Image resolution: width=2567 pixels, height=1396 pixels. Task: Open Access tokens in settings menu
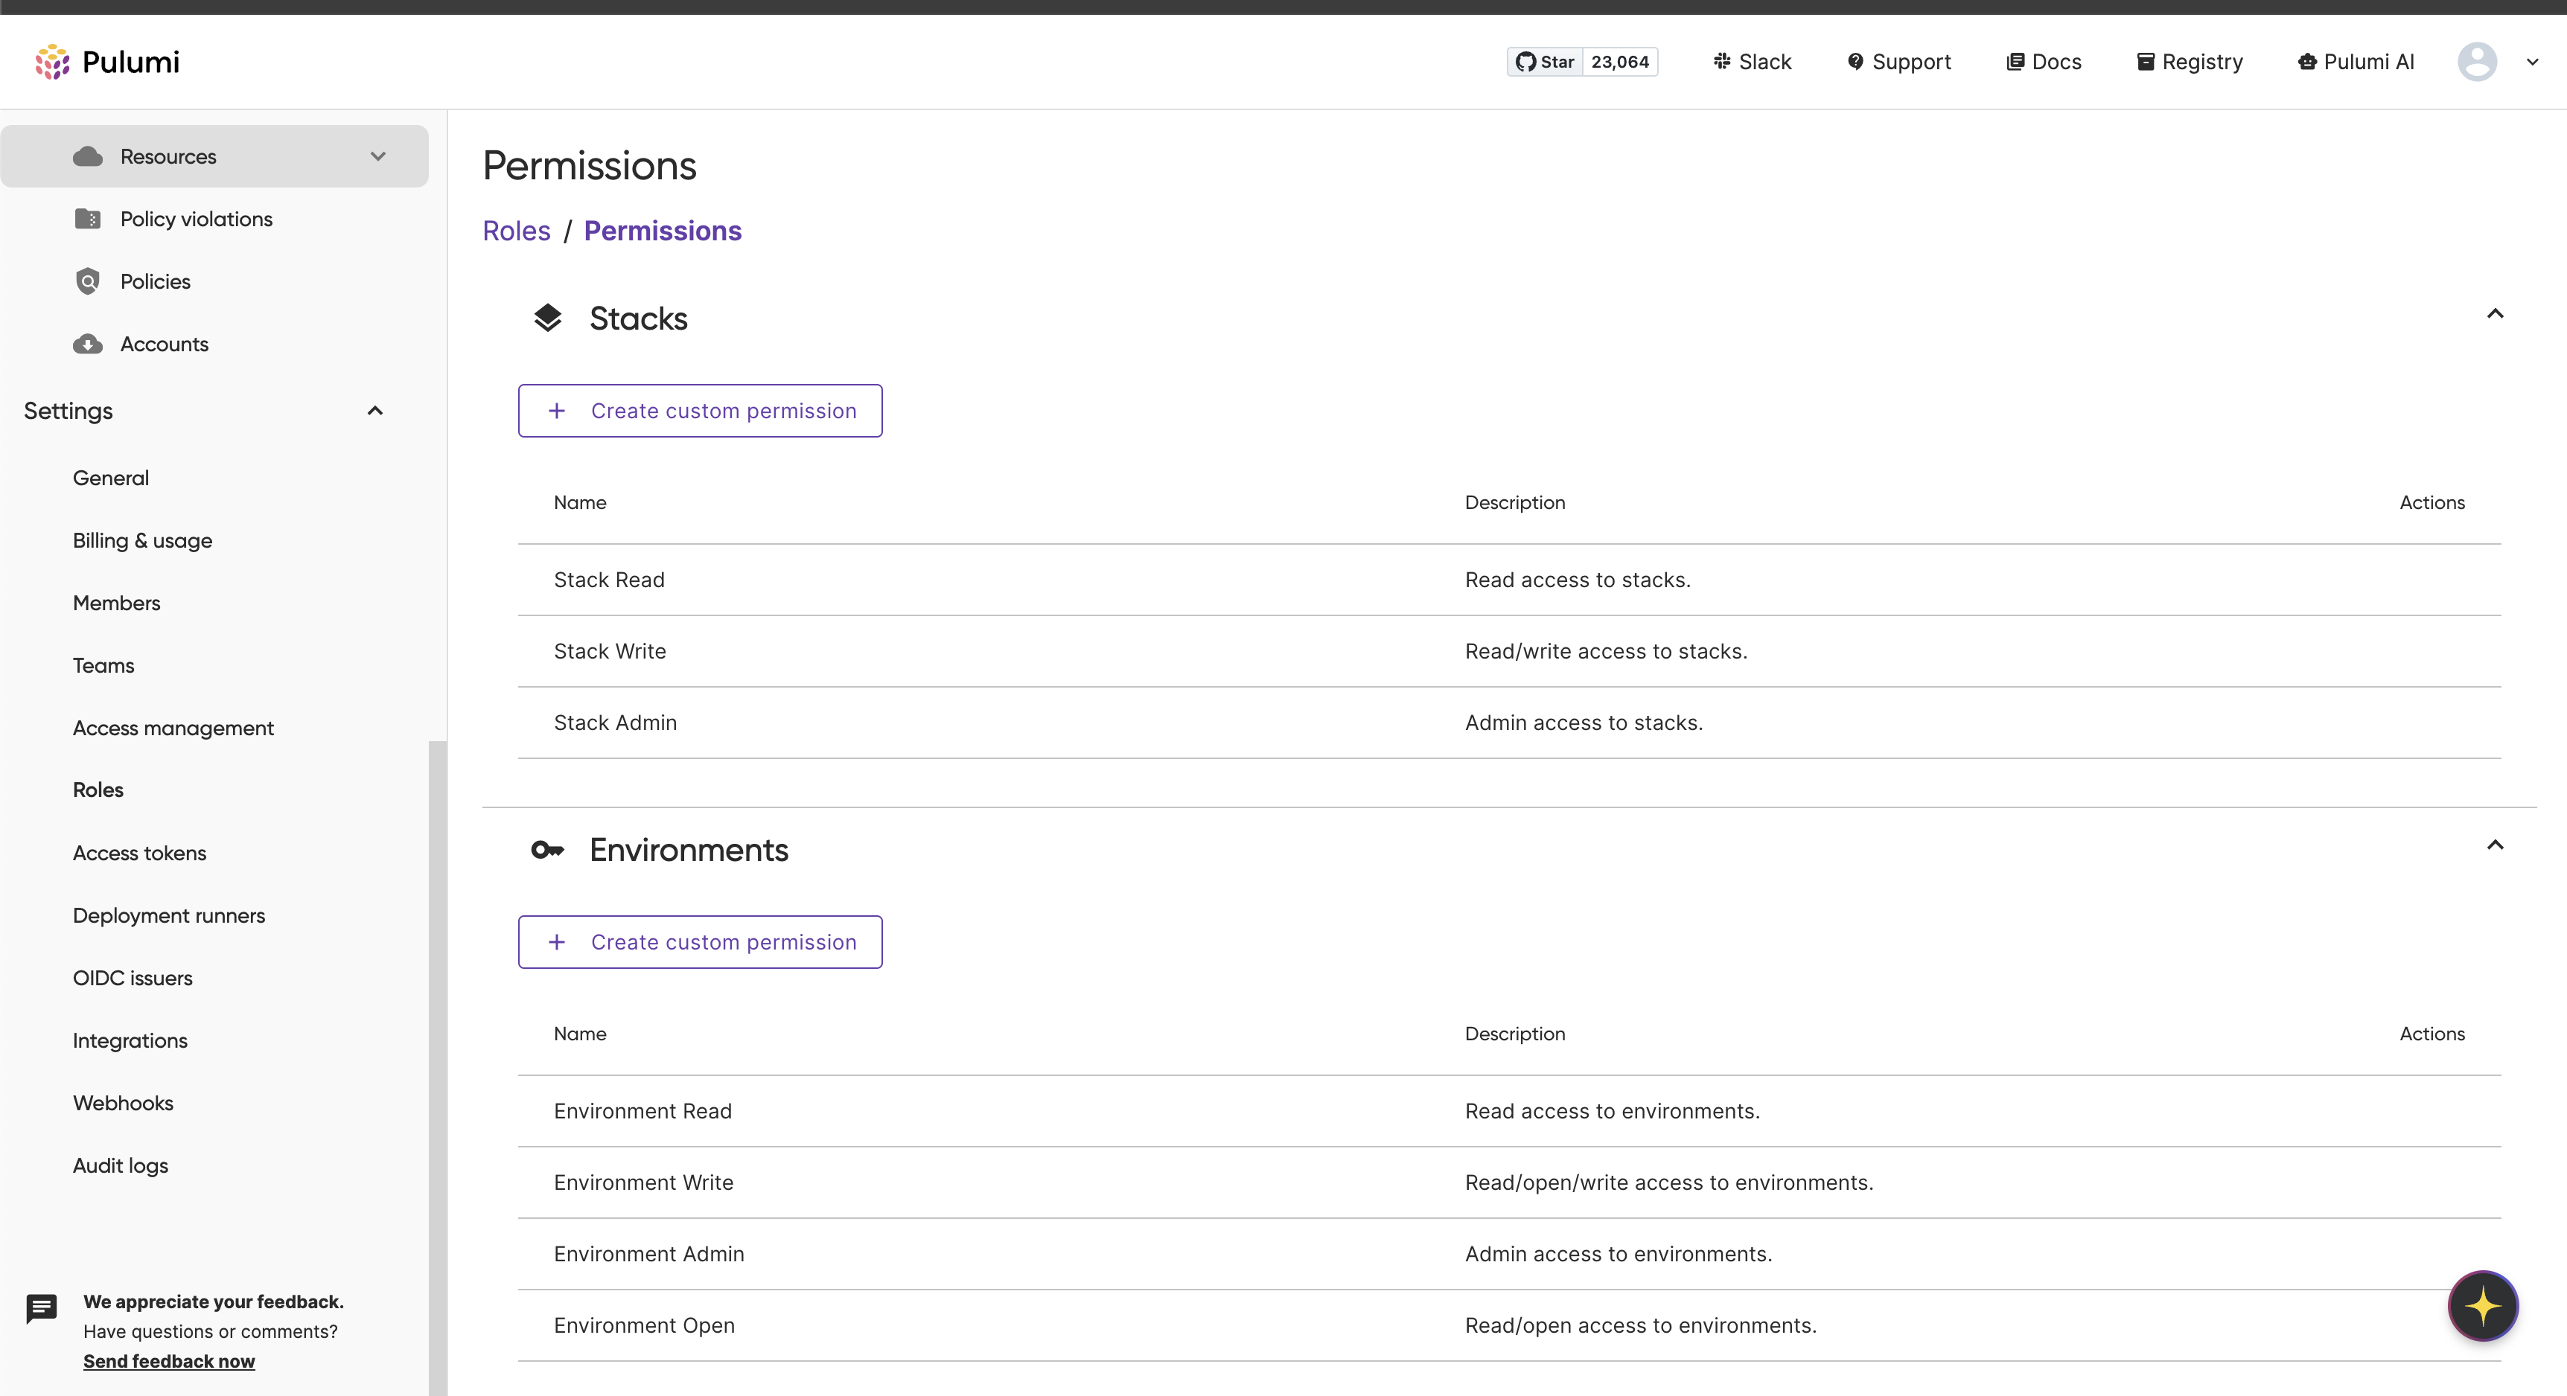pyautogui.click(x=139, y=854)
